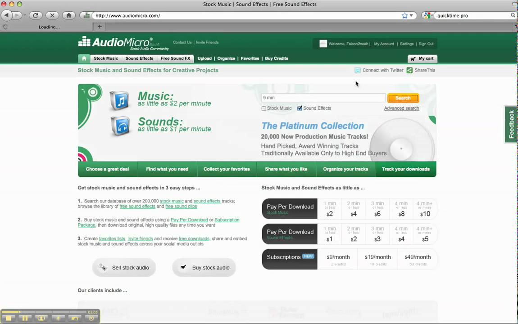Screen dimensions: 518x324
Task: Click the free sound clips link
Action: pyautogui.click(x=181, y=207)
